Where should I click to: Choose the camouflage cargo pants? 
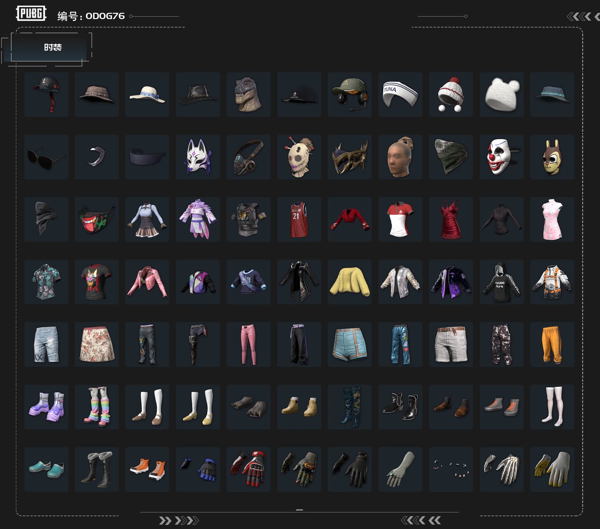(502, 344)
